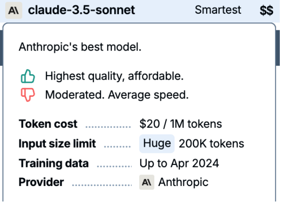Image resolution: width=282 pixels, height=211 pixels.
Task: Click the Huge badge
Action: pyautogui.click(x=157, y=144)
